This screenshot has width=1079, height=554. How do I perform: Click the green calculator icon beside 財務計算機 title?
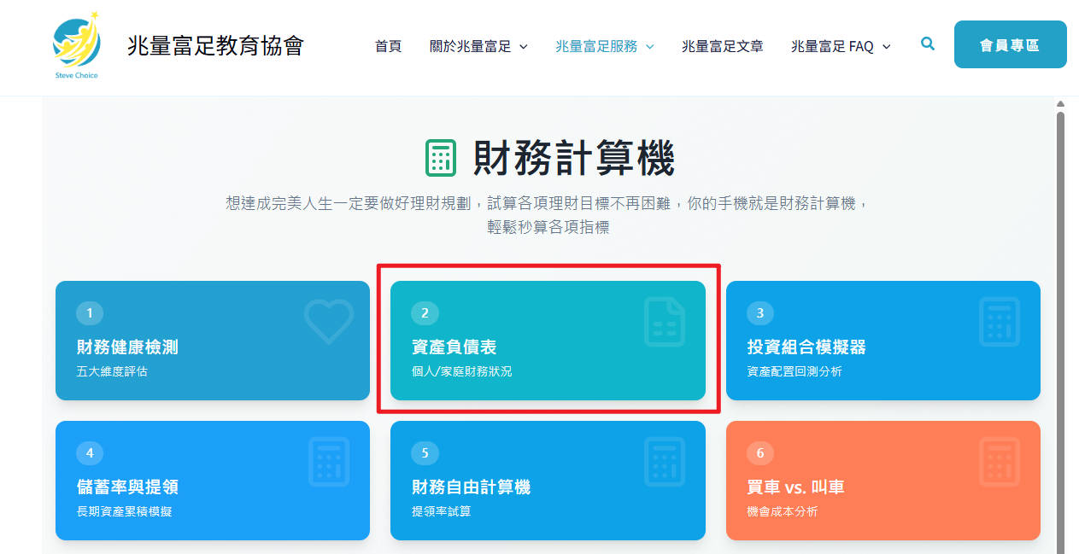440,158
